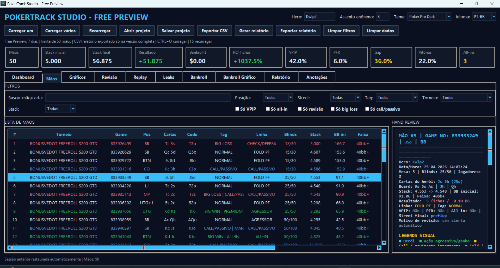Click Exportar CSV button
500x268 pixels.
coord(214,31)
